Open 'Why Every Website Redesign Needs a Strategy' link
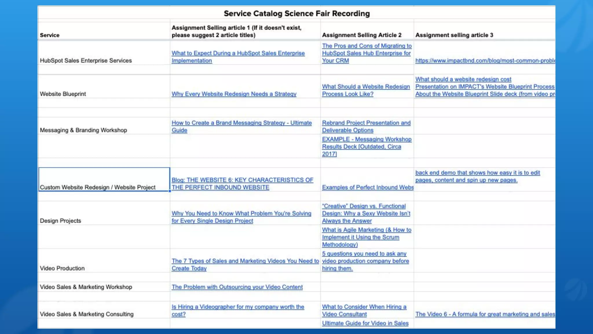Screen dimensions: 593x334 pos(234,94)
